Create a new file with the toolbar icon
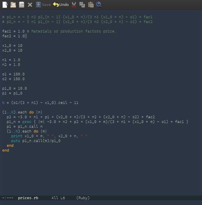The height and width of the screenshot is (205, 202). 5,5
